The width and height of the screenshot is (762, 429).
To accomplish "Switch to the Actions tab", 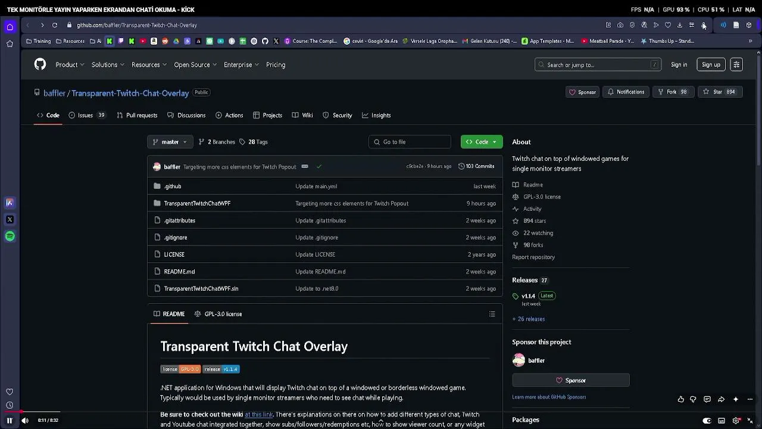I will (x=229, y=115).
